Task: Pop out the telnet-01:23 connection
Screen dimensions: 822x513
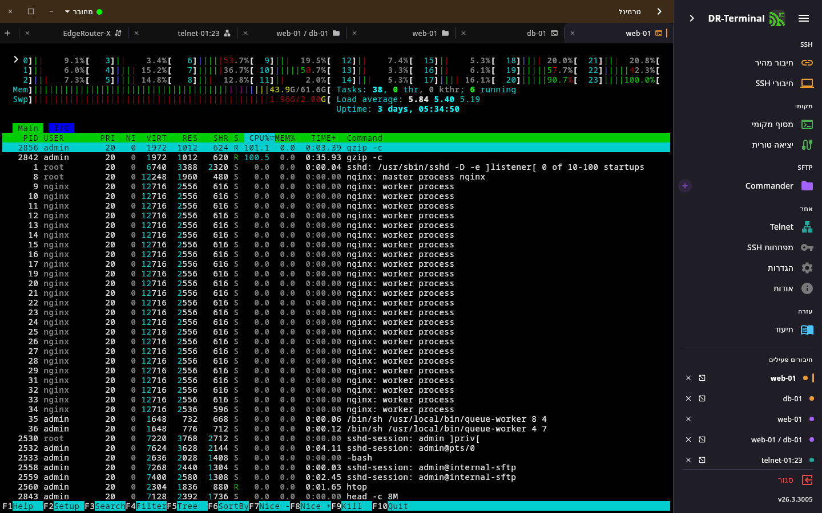Action: pos(702,460)
